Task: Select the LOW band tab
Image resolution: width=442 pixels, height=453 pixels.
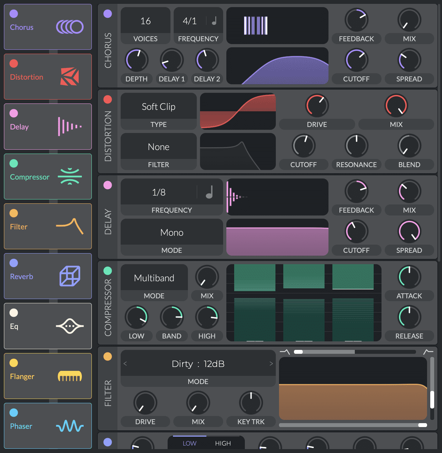Action: tap(189, 443)
